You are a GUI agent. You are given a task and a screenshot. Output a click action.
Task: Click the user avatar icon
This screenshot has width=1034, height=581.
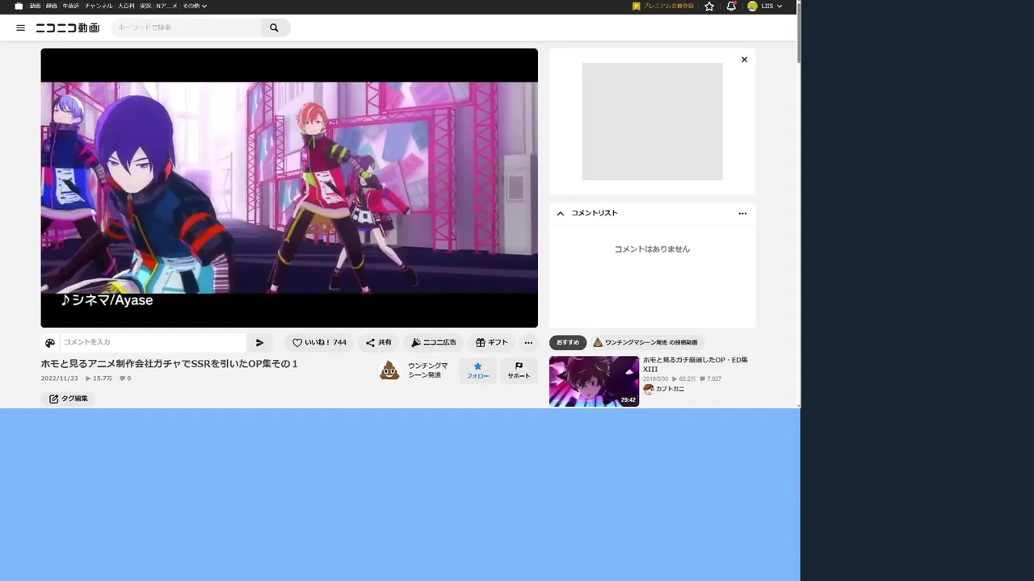point(752,6)
